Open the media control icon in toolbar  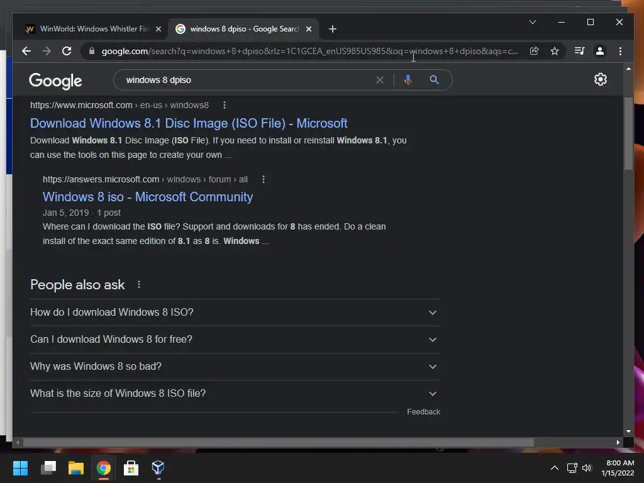click(579, 51)
